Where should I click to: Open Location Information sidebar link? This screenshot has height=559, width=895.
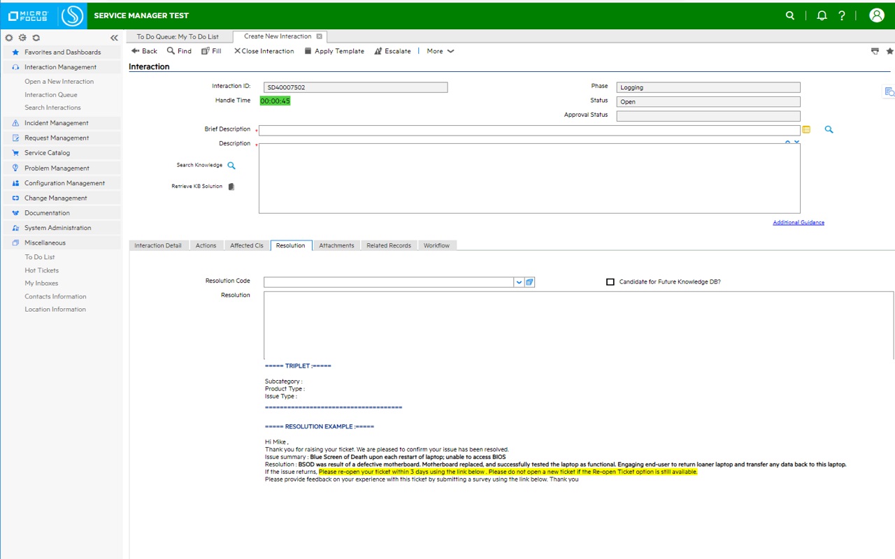tap(55, 310)
